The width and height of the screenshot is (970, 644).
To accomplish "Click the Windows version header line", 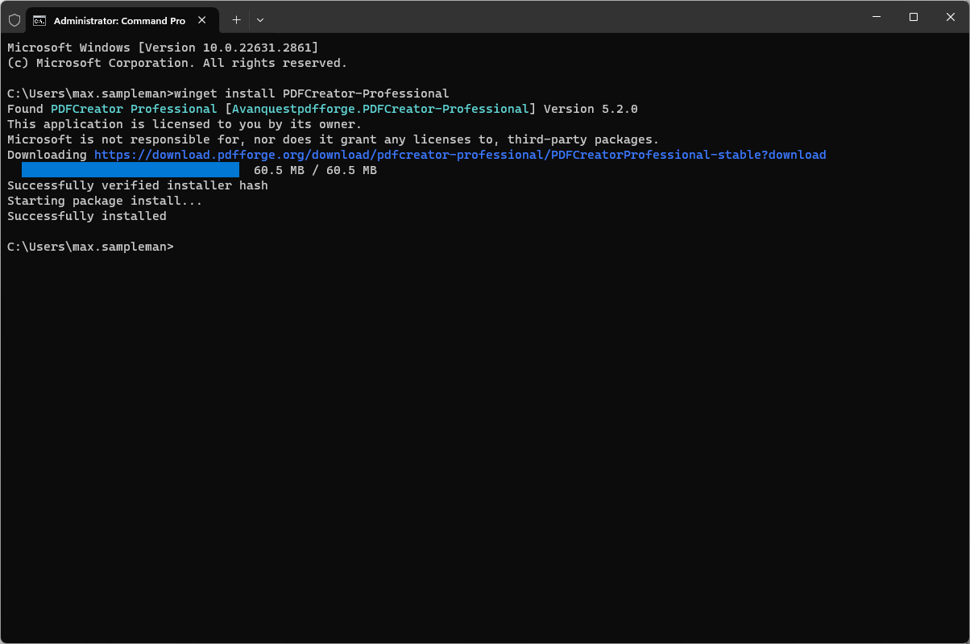I will coord(163,48).
